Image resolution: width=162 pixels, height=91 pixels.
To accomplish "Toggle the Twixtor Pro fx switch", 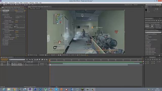I will 2,11.
